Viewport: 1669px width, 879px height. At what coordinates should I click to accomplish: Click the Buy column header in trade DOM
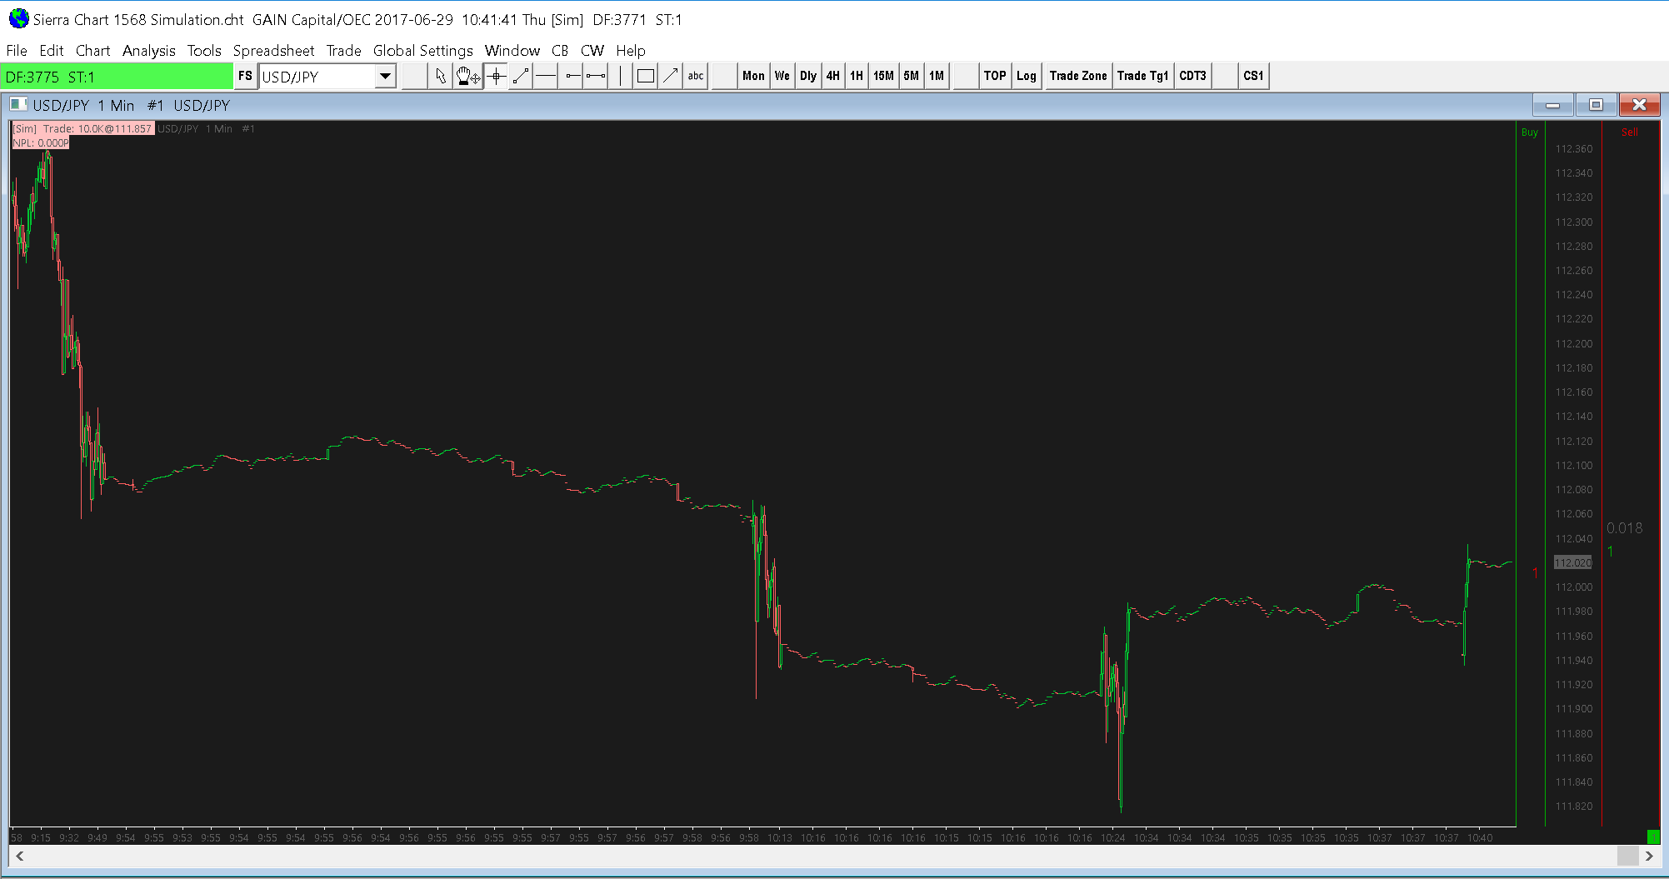[1530, 132]
